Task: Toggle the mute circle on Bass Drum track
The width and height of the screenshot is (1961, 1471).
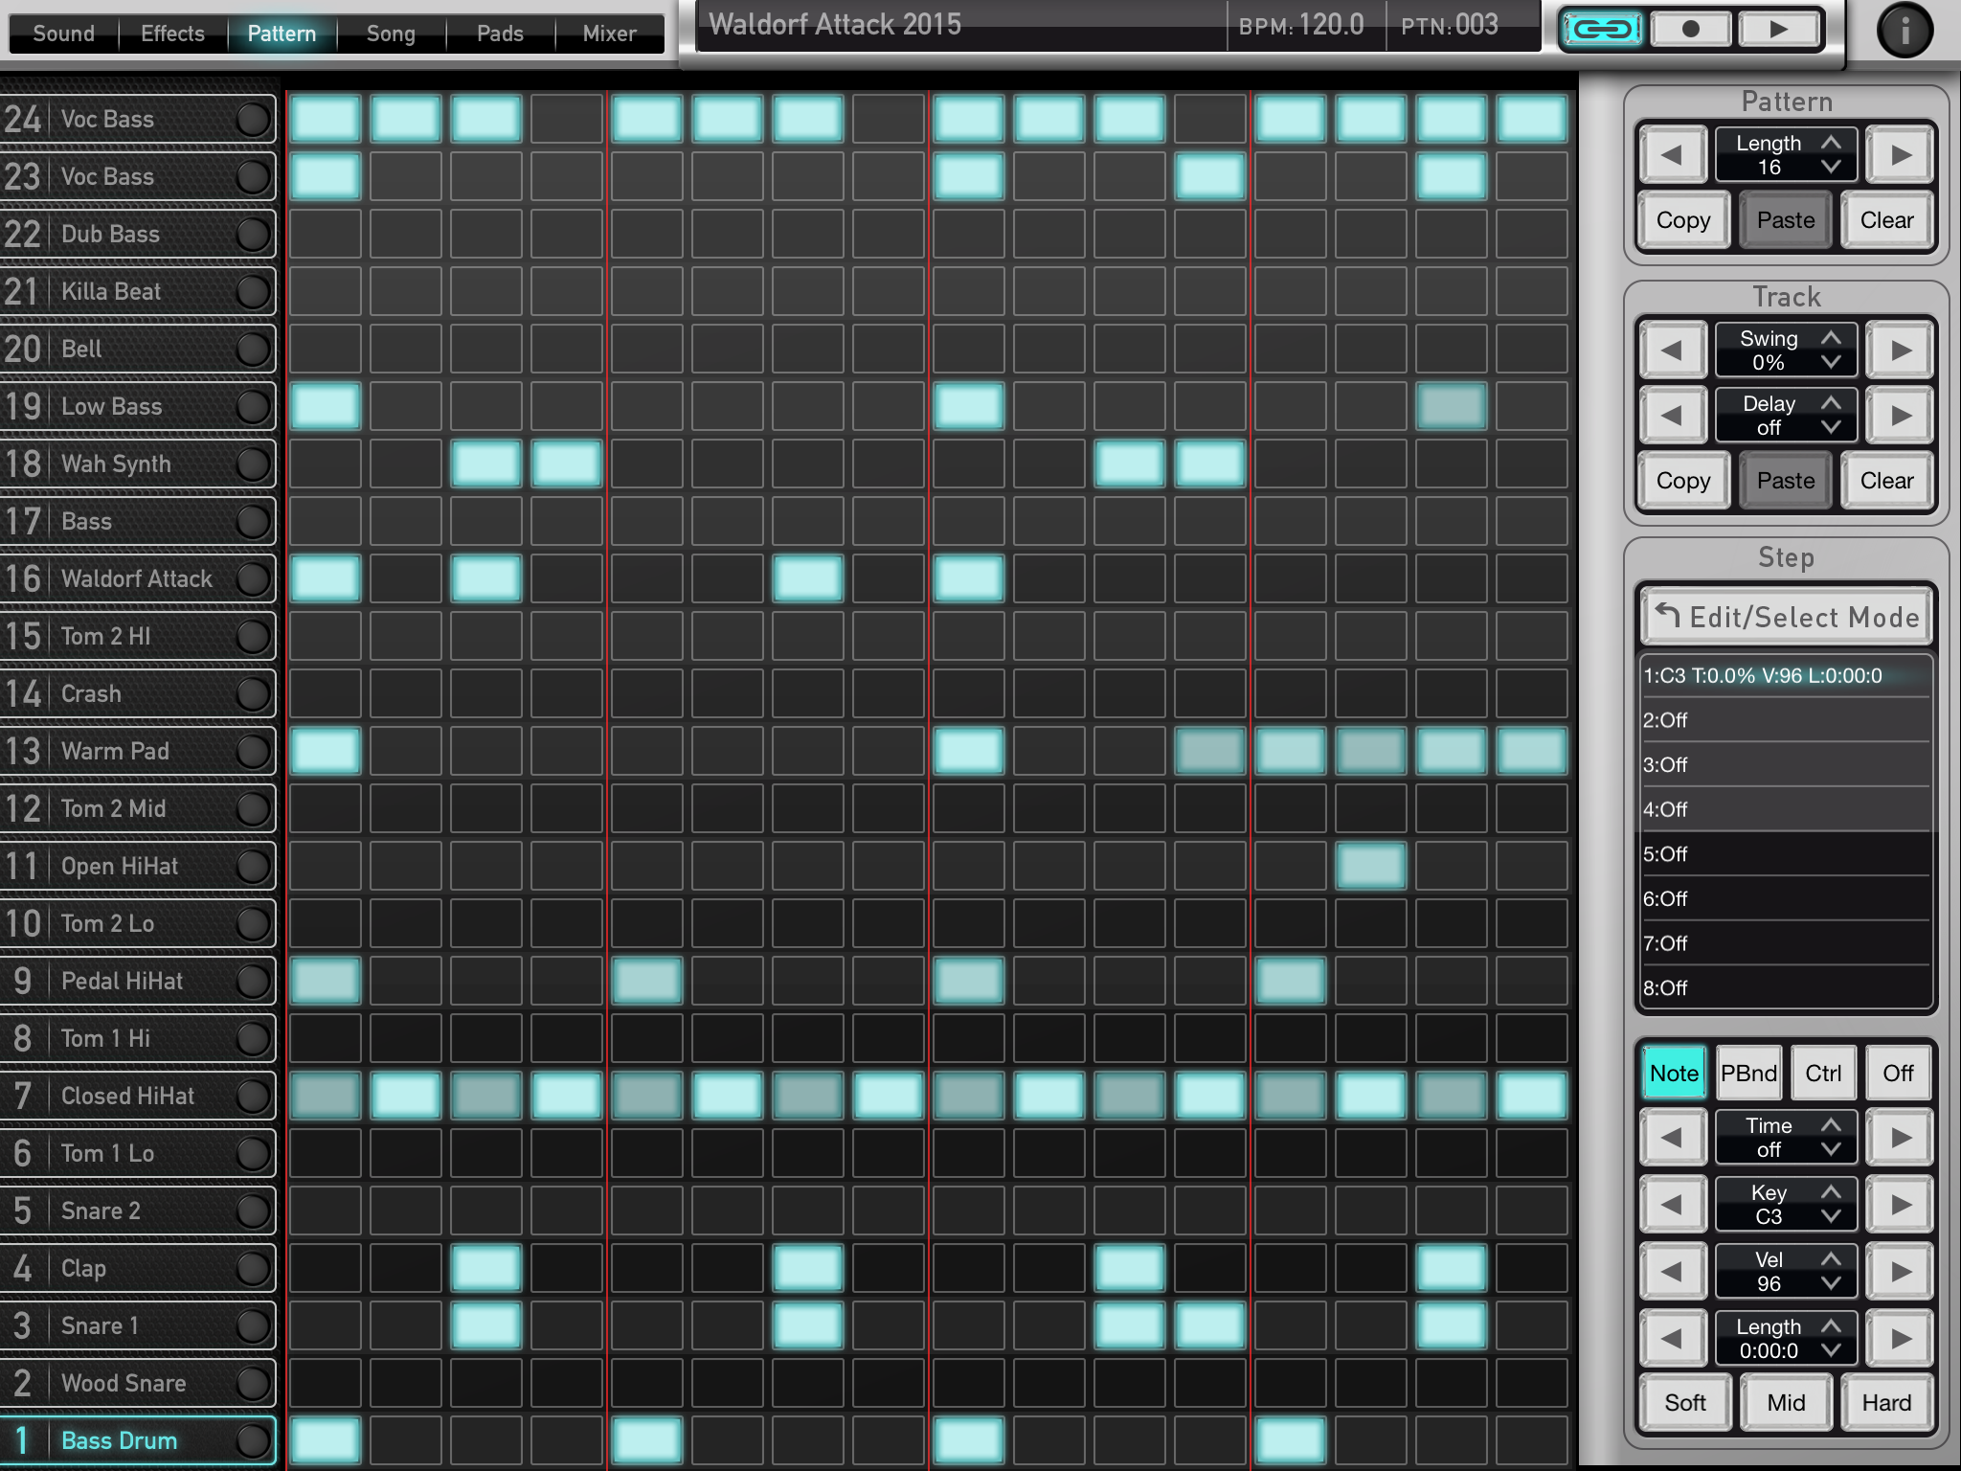Action: coord(253,1440)
